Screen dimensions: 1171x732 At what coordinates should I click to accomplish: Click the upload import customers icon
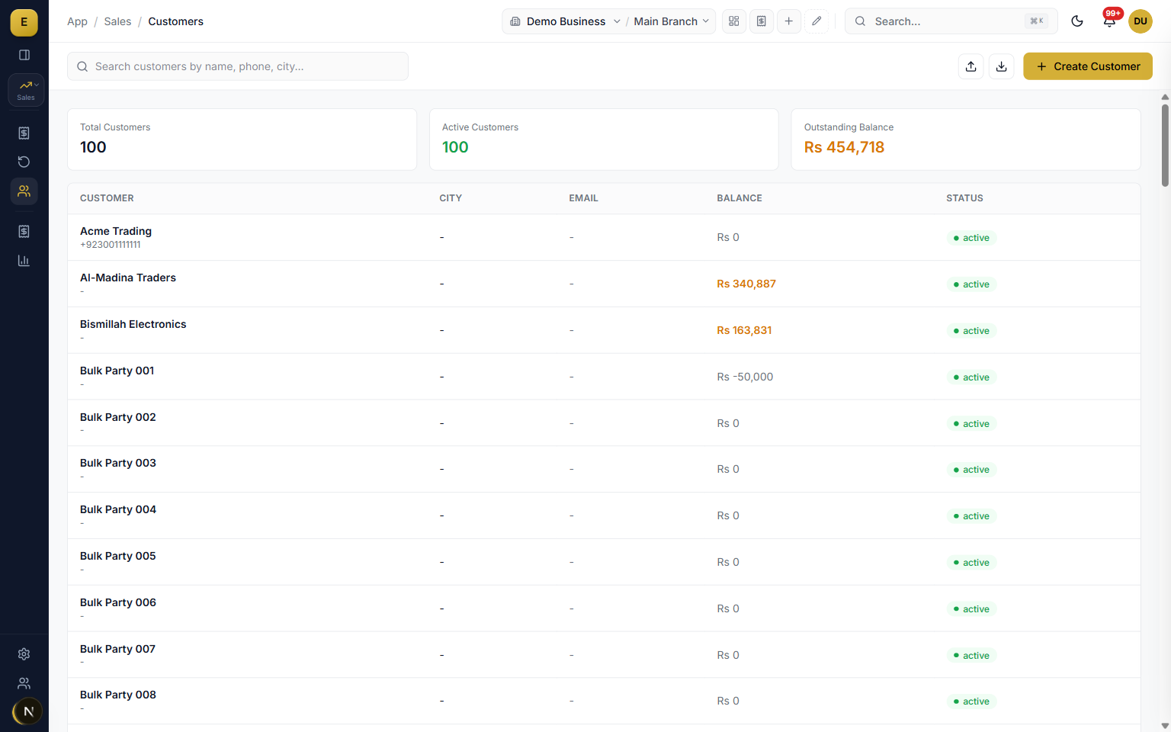[x=970, y=66]
